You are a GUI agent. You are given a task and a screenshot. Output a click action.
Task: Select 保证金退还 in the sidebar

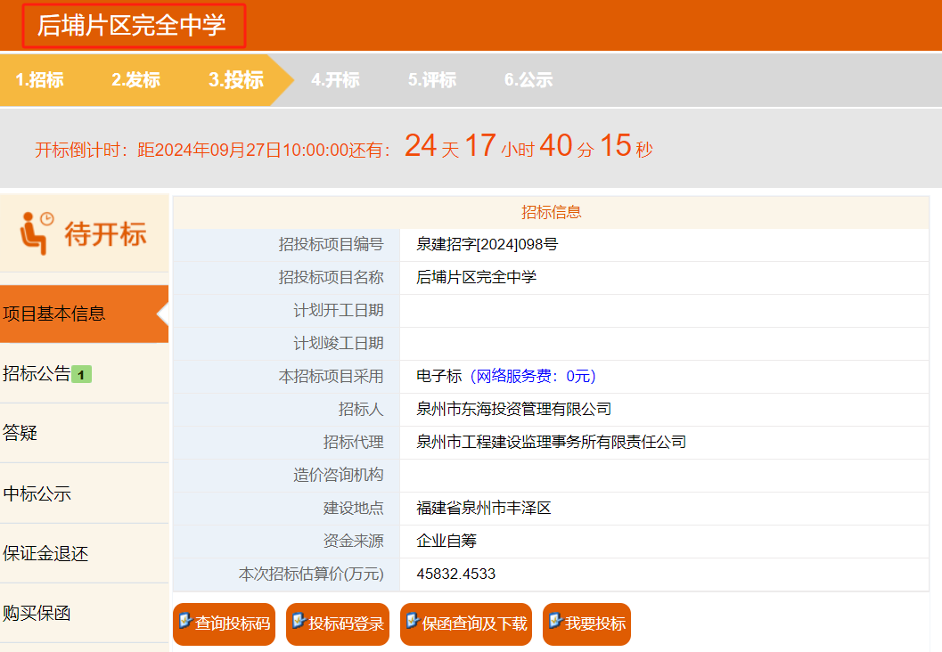pos(46,553)
